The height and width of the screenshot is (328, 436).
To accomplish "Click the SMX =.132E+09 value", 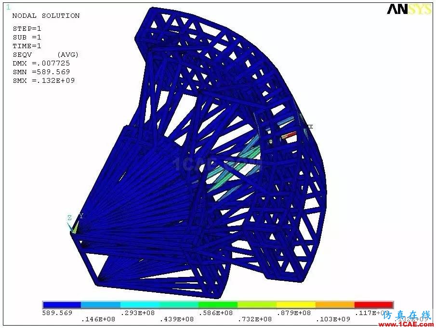I will point(44,80).
